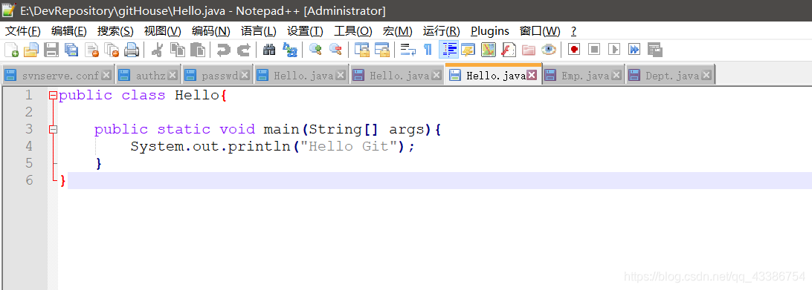This screenshot has height=290, width=812.
Task: Open Find with the binoculars icon
Action: coord(269,50)
